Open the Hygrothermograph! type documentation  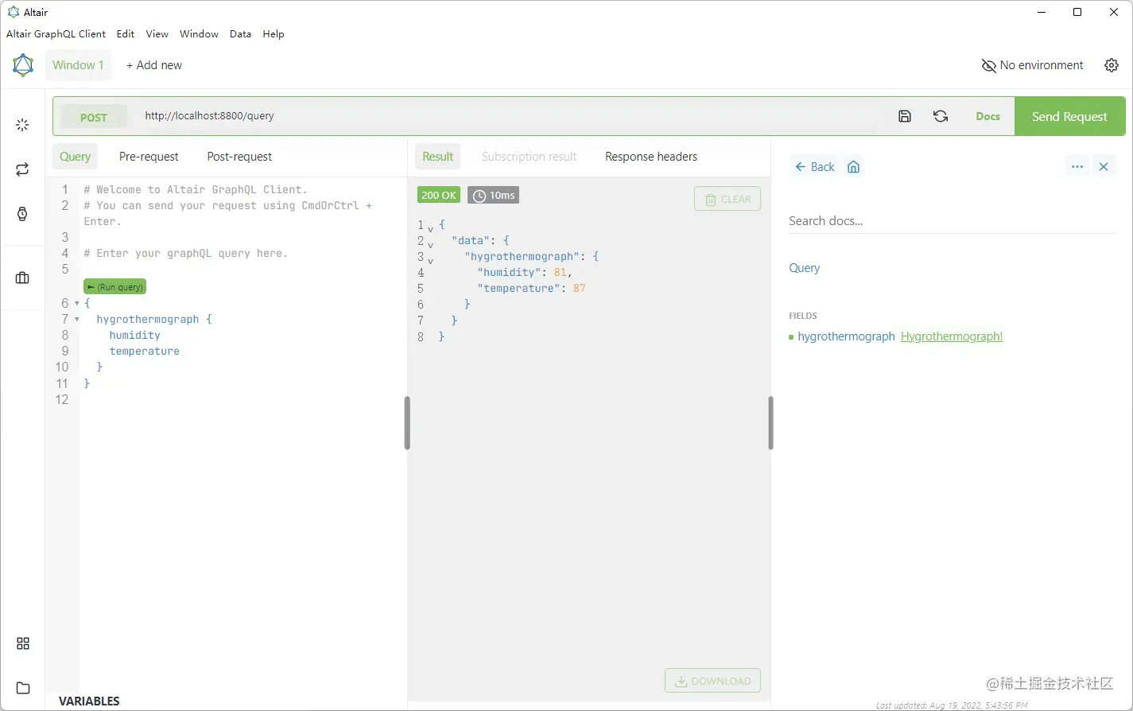point(952,336)
